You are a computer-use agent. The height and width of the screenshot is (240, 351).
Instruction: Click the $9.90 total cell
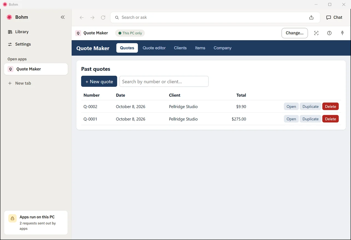(x=241, y=107)
